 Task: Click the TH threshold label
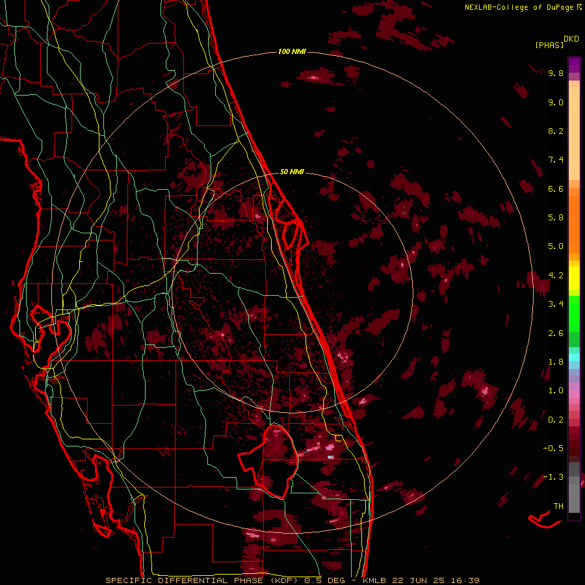point(558,506)
